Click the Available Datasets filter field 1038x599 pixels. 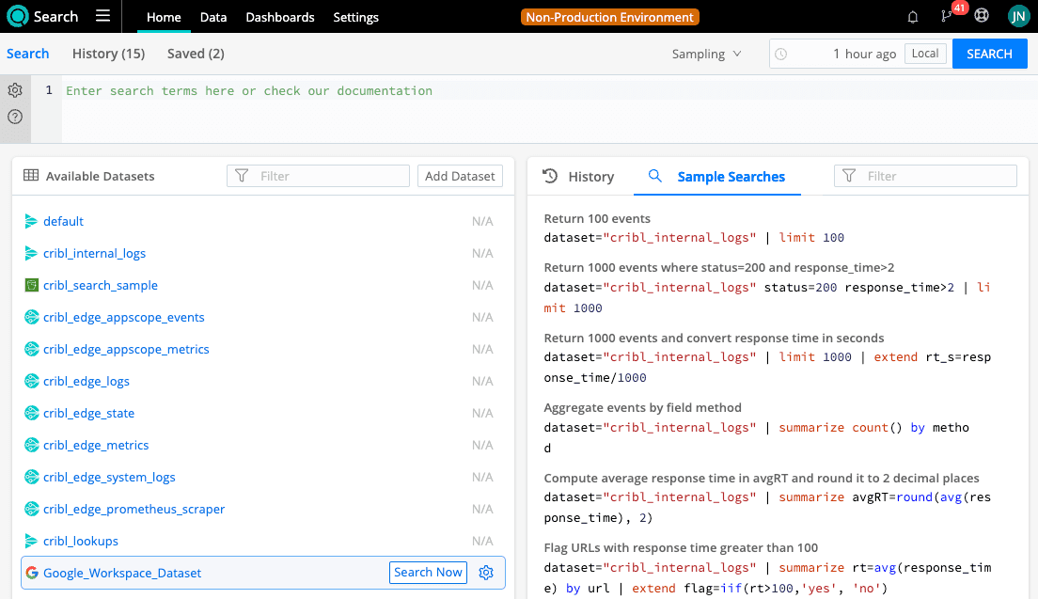pos(319,176)
